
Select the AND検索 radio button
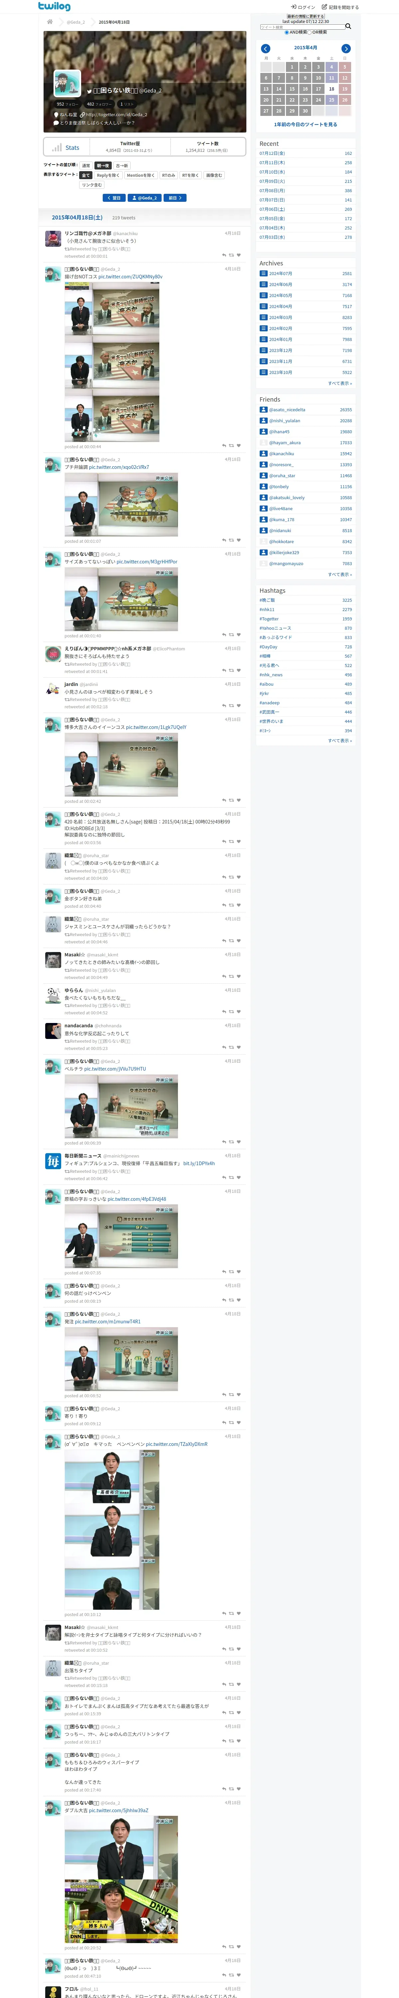point(287,33)
